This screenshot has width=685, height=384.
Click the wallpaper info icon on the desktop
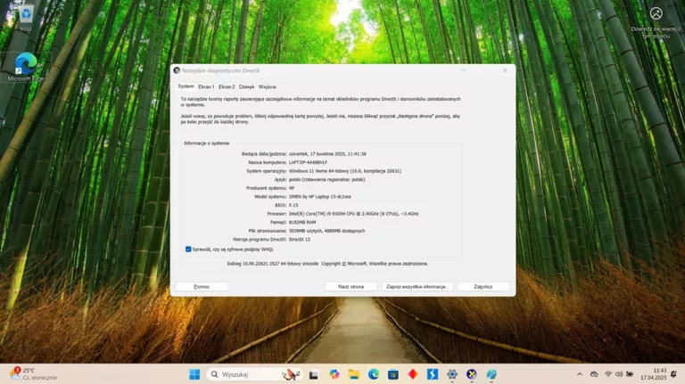pyautogui.click(x=656, y=13)
